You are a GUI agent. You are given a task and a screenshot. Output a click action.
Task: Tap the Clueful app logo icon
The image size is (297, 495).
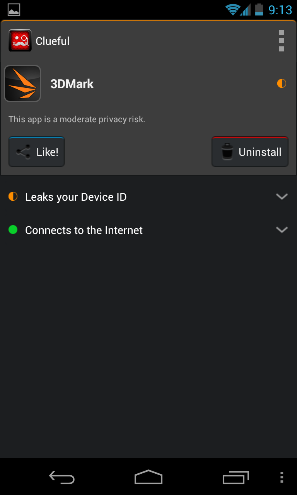point(20,41)
